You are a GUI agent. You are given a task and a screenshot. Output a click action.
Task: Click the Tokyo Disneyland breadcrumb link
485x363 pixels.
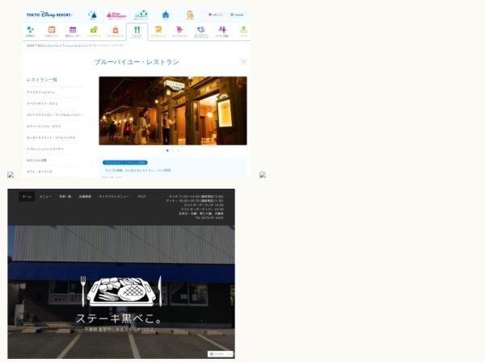[49, 45]
